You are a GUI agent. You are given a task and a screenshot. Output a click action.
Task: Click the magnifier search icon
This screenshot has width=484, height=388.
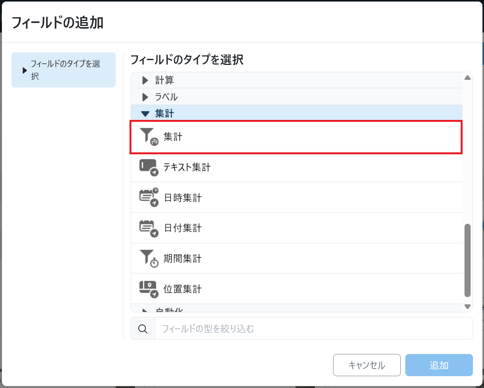coord(143,329)
